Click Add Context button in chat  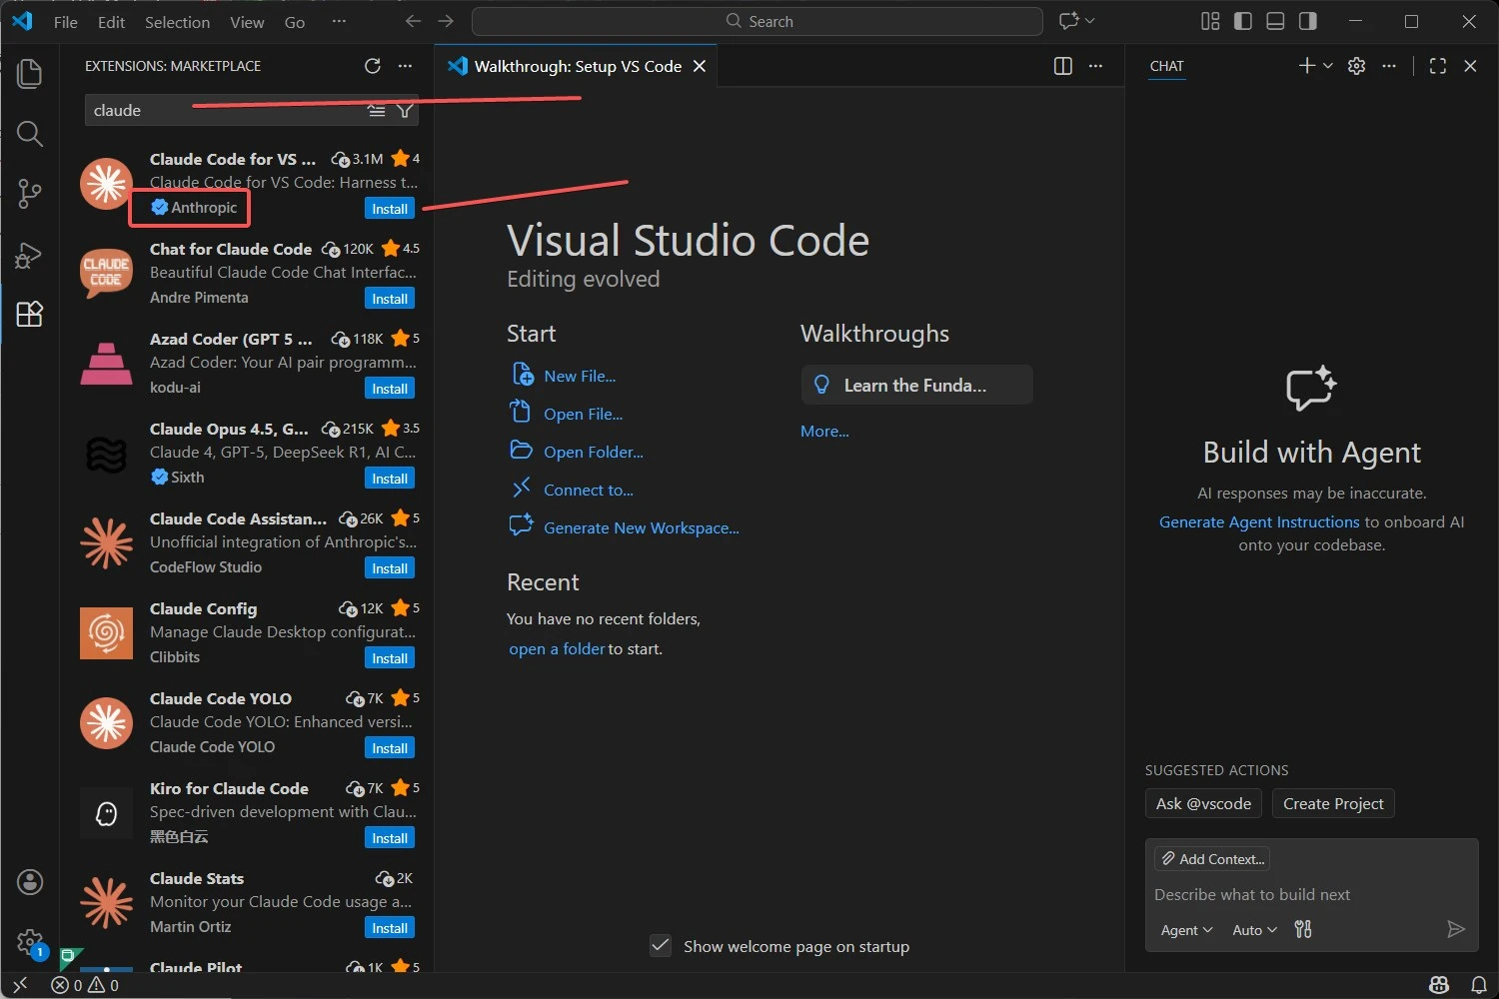pyautogui.click(x=1212, y=859)
